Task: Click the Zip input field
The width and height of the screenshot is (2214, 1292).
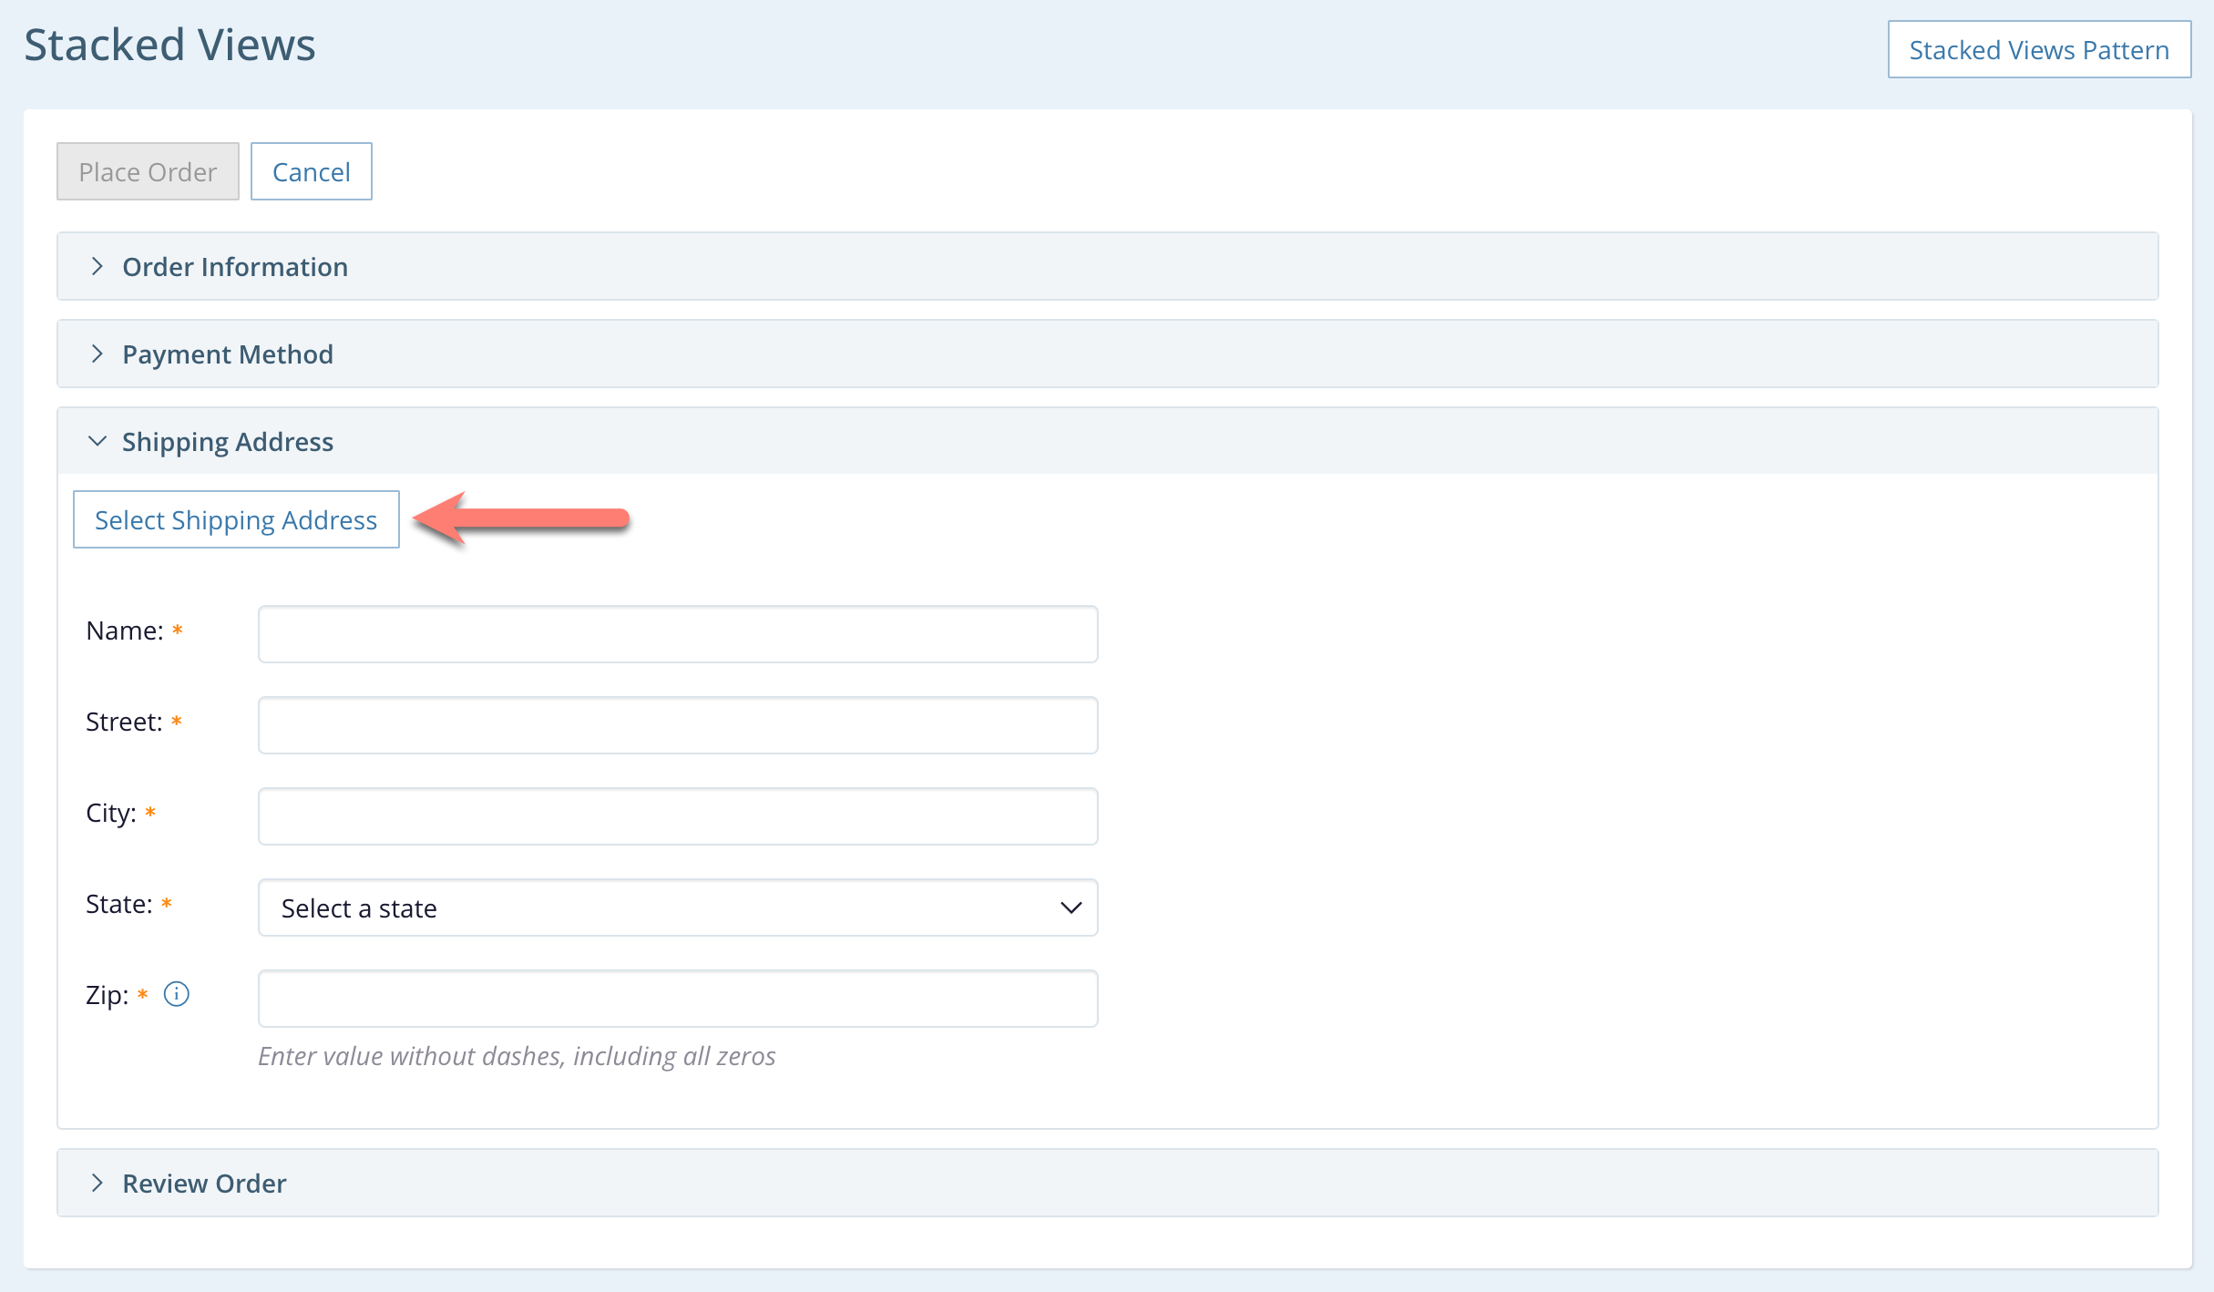Action: 677,999
